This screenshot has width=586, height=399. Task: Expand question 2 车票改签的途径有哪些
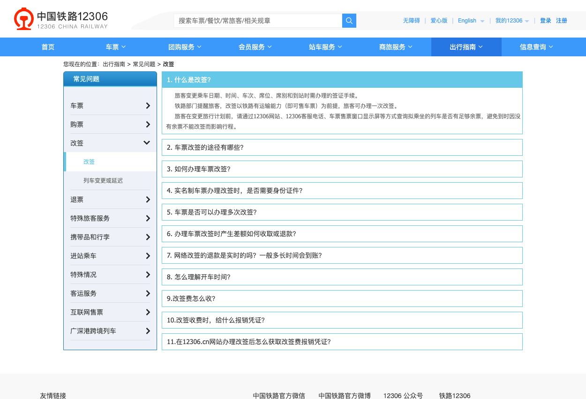click(x=342, y=147)
